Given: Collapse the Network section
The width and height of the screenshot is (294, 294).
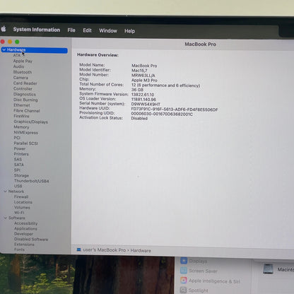Looking at the screenshot, I should [x=5, y=192].
